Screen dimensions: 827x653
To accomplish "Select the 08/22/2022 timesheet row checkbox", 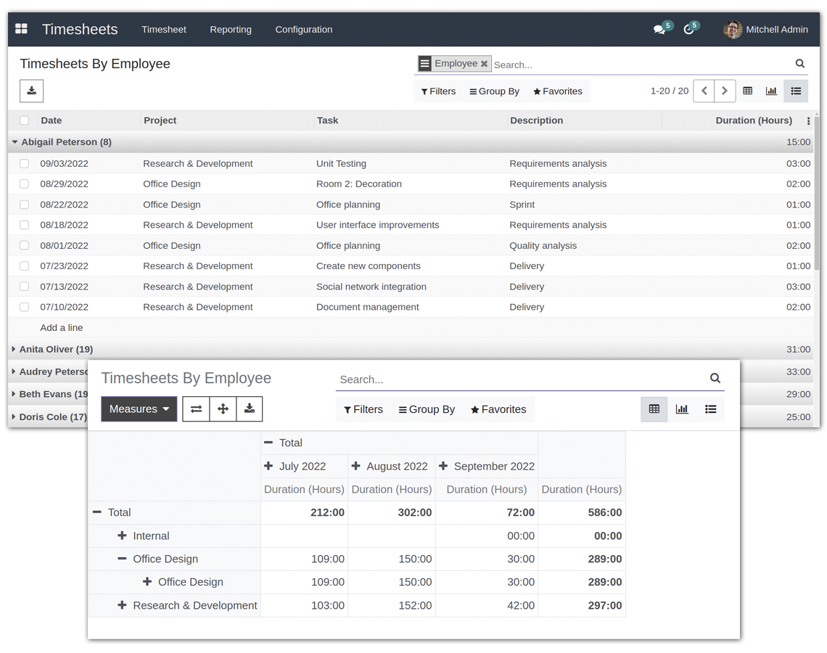I will (x=25, y=205).
